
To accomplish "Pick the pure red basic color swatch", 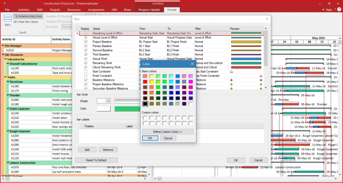I will (145, 82).
